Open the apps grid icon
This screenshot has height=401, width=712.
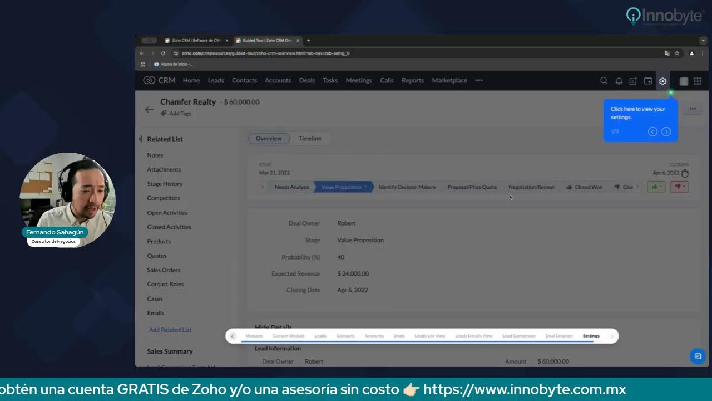click(698, 81)
